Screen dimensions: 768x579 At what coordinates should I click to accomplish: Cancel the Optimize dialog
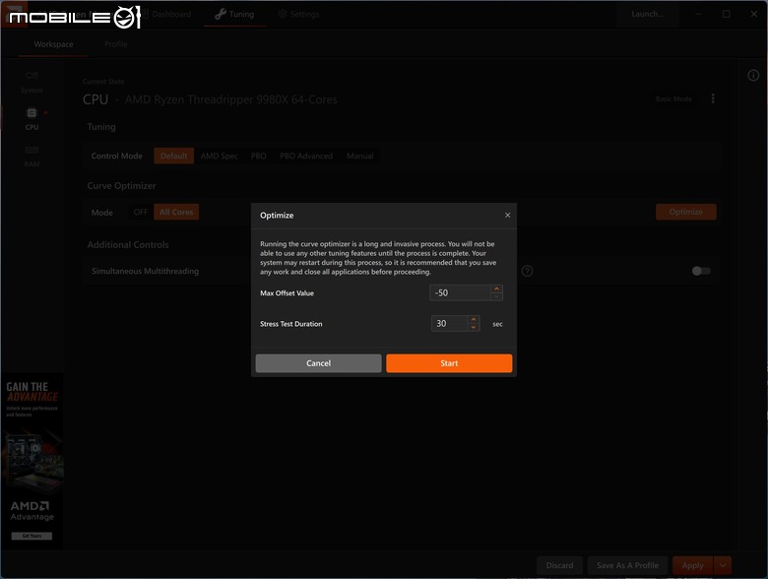pos(318,363)
